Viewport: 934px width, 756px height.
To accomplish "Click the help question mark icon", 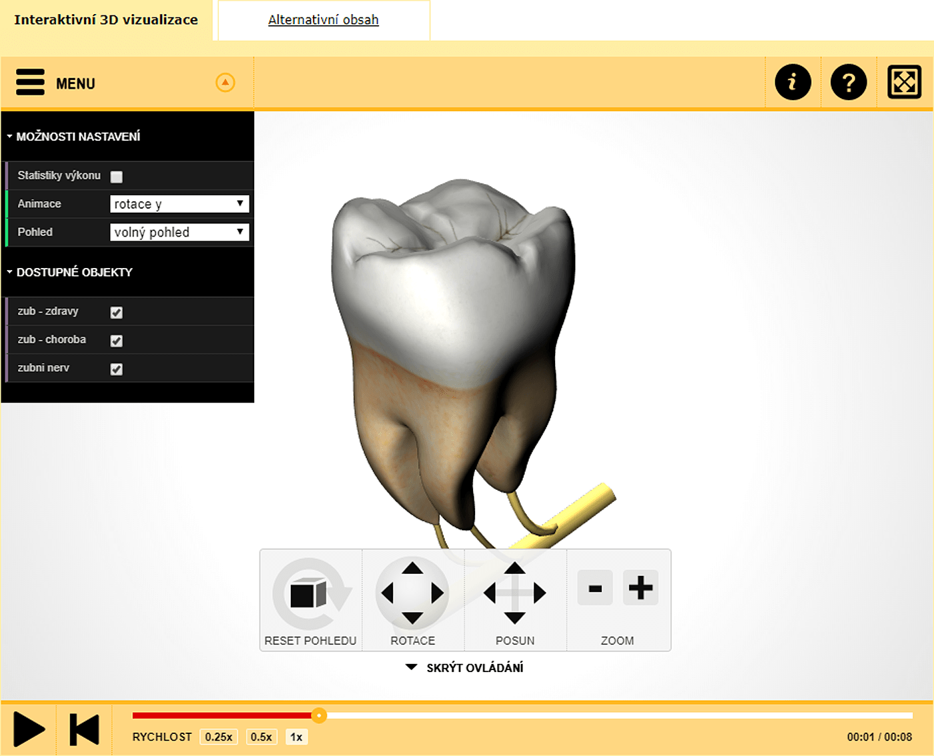I will click(847, 81).
